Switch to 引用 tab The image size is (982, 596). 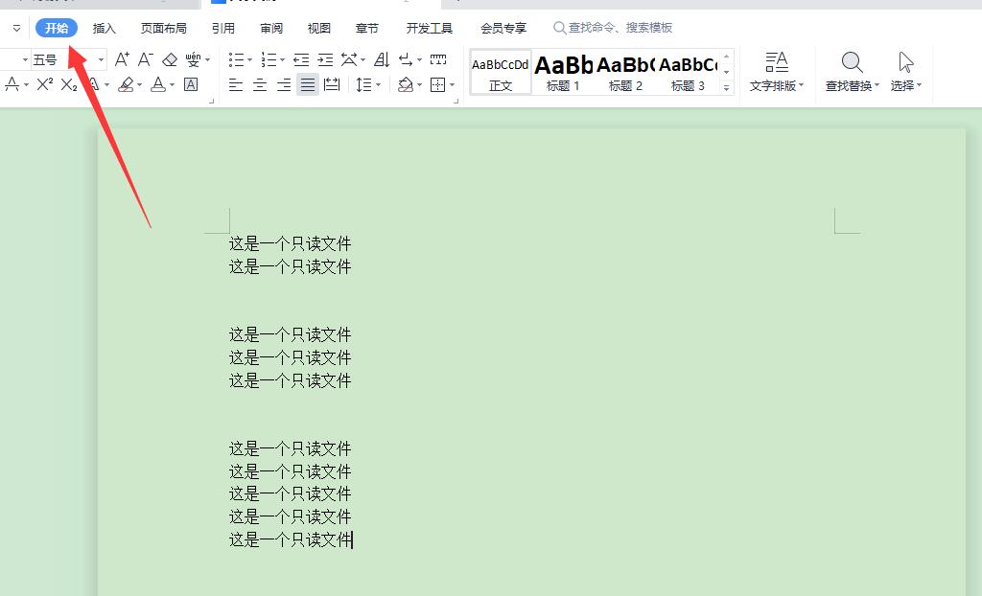pyautogui.click(x=222, y=28)
